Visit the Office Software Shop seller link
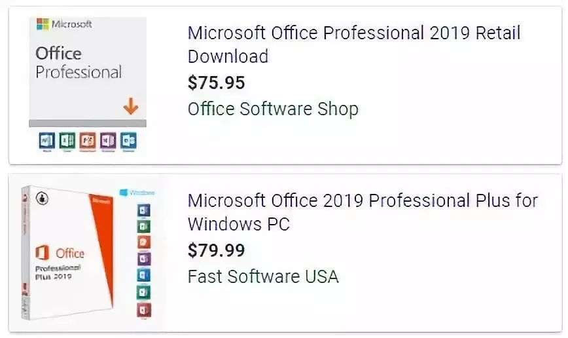This screenshot has width=568, height=338. point(272,108)
